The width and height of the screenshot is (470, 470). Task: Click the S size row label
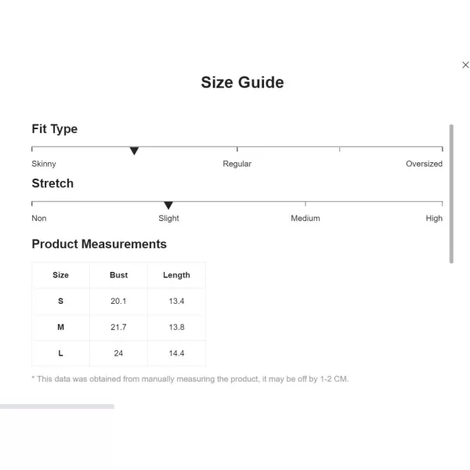(60, 301)
